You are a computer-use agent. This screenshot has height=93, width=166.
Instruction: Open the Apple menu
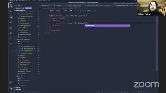10,1
